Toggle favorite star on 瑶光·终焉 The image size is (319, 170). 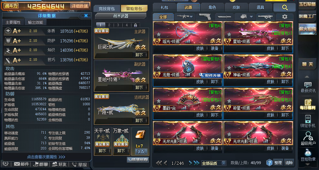(x=159, y=34)
